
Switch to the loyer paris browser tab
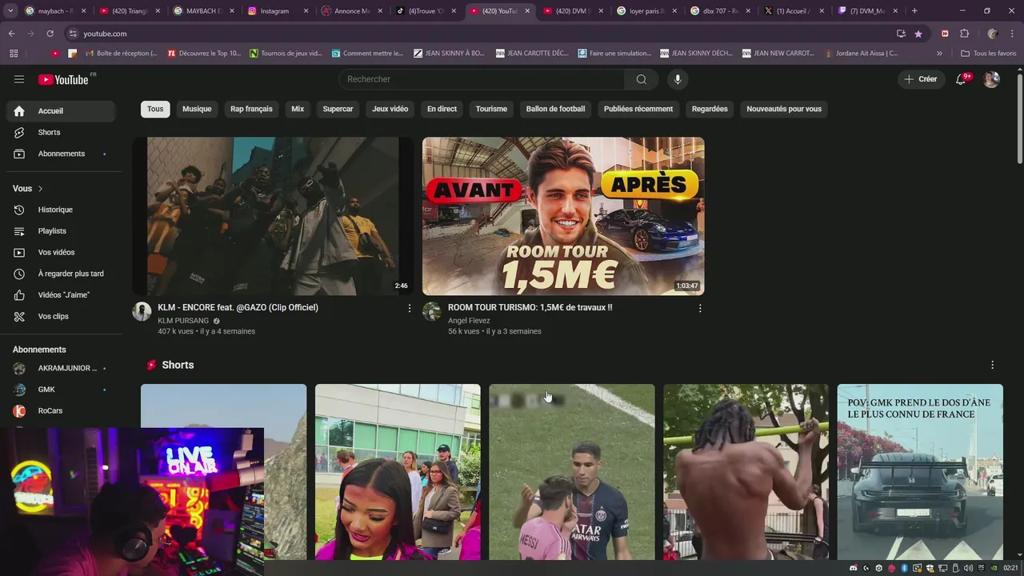tap(645, 11)
